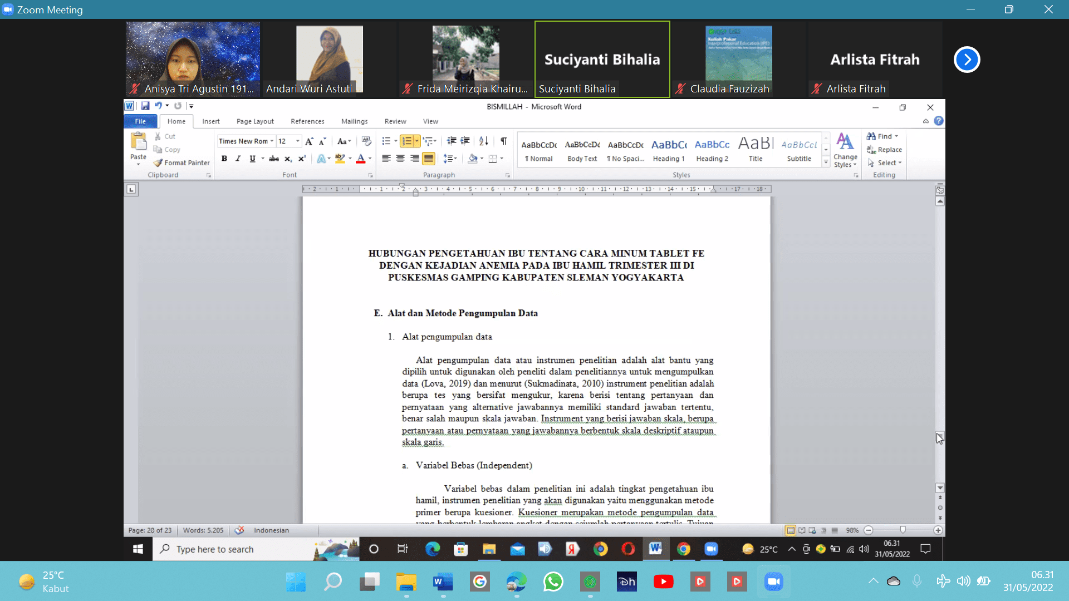The image size is (1069, 601).
Task: Click the Replace icon in Editing group
Action: click(x=884, y=150)
